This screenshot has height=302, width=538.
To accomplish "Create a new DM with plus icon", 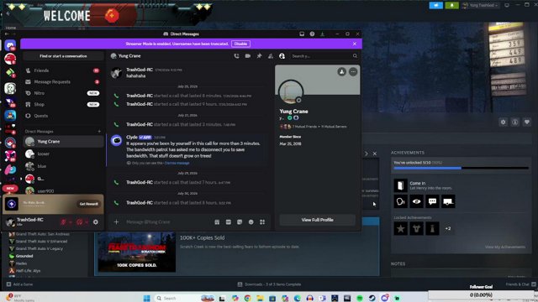I will coord(99,131).
